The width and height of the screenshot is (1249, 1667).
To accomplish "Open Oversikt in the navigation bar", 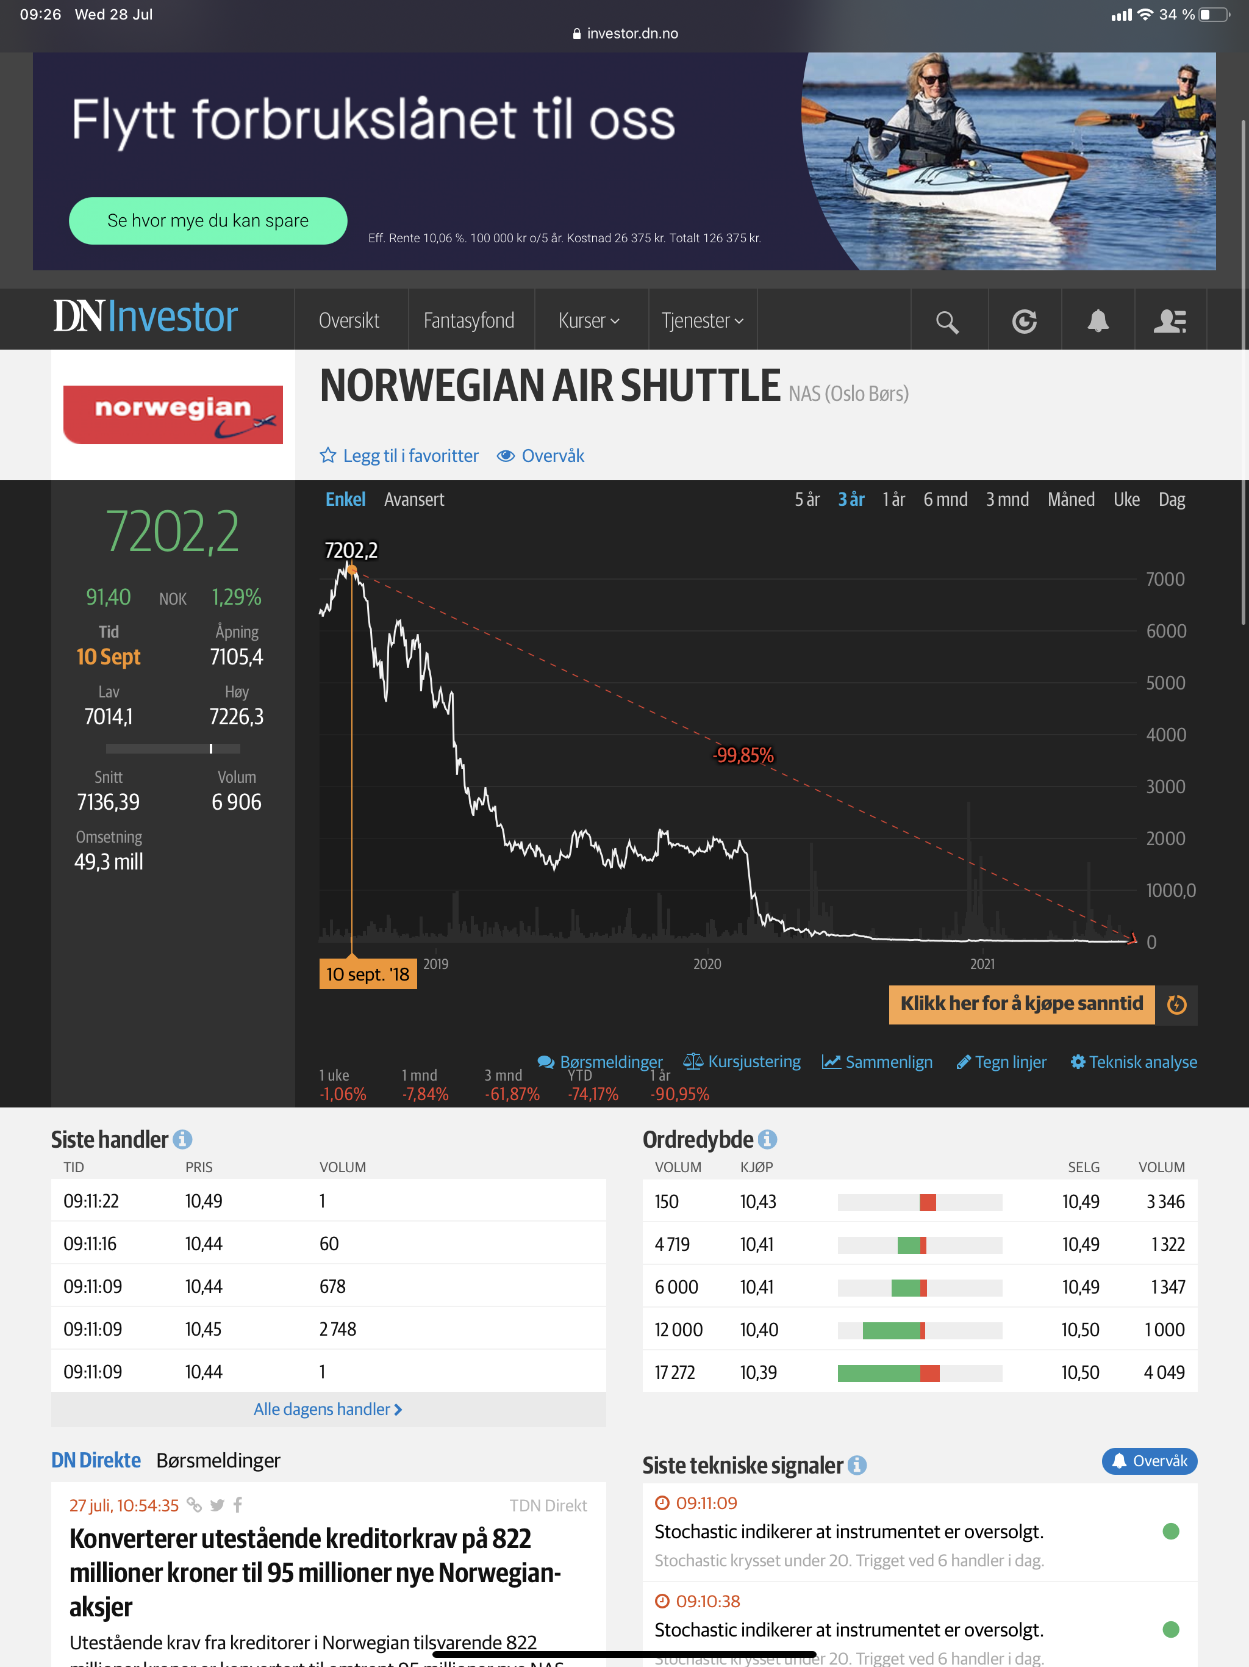I will [x=349, y=321].
